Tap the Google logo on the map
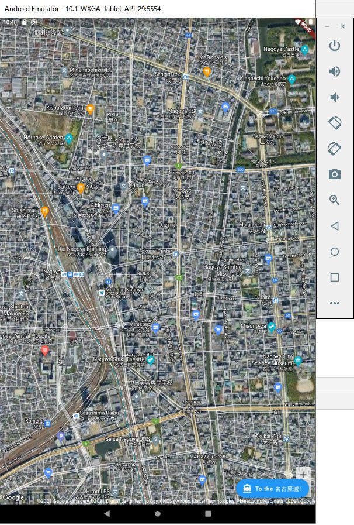354x525 pixels. (13, 497)
